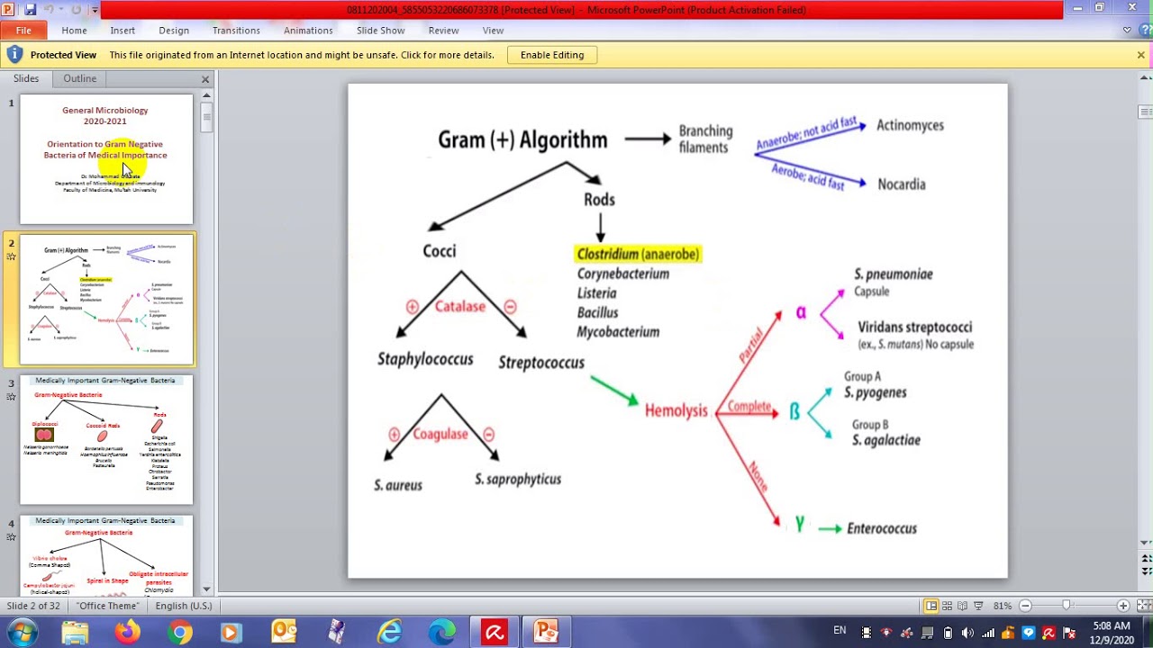The width and height of the screenshot is (1153, 648).
Task: Click the PowerPoint application icon in title bar
Action: click(x=8, y=9)
